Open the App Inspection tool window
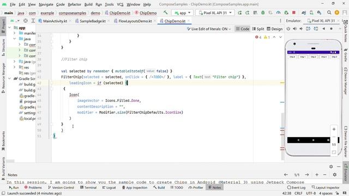This screenshot has height=196, width=349. point(135,187)
